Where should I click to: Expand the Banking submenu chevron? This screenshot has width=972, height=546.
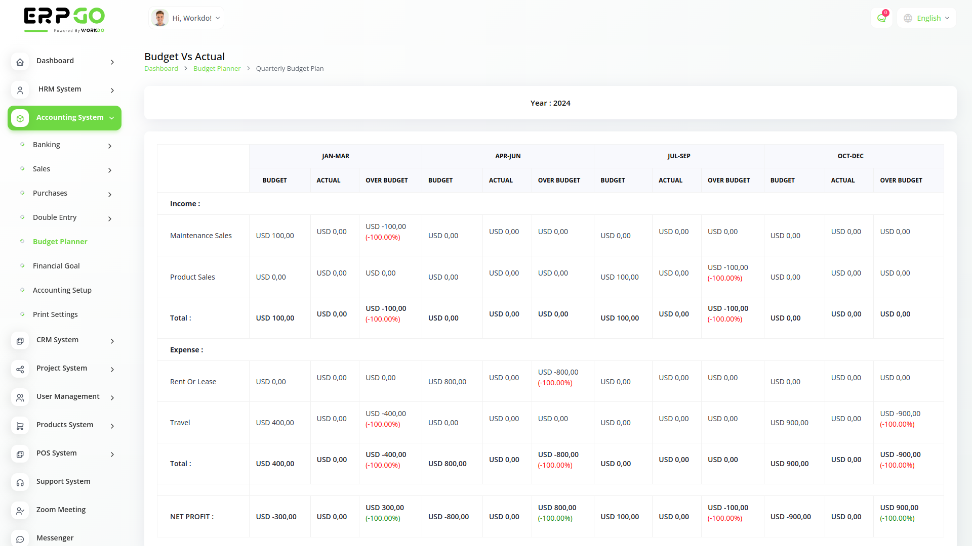[110, 146]
